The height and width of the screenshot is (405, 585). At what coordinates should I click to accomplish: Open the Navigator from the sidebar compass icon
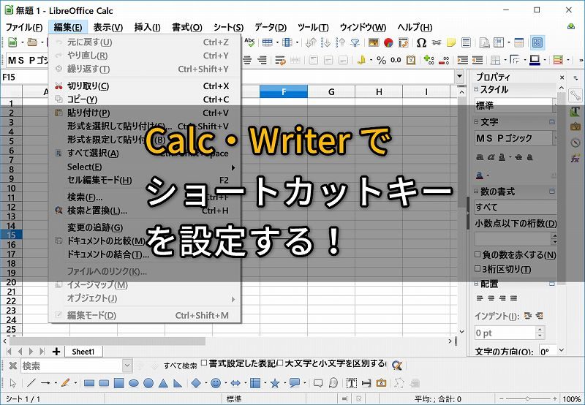pyautogui.click(x=575, y=142)
